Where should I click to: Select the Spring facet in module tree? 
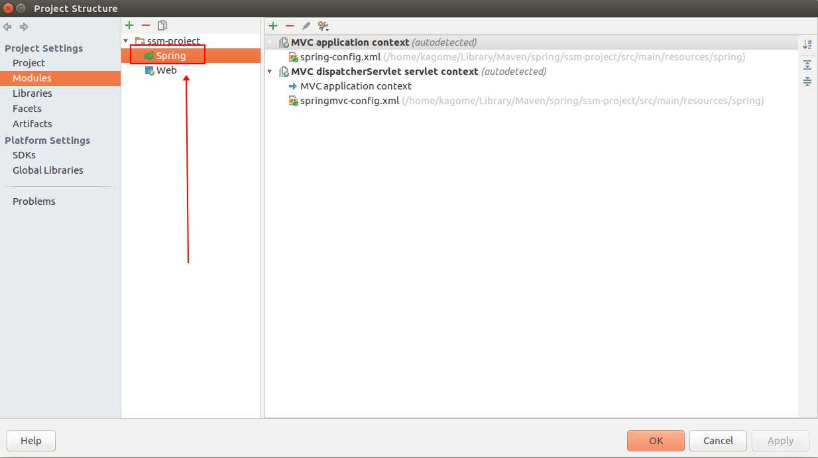tap(191, 56)
